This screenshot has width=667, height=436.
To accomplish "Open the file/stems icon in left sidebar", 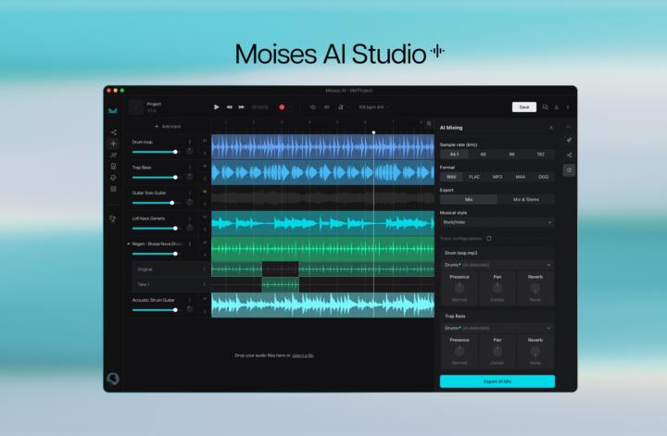I will pyautogui.click(x=114, y=166).
